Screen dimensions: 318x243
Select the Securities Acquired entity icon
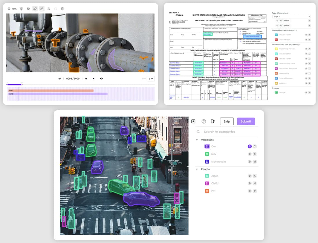[276, 68]
